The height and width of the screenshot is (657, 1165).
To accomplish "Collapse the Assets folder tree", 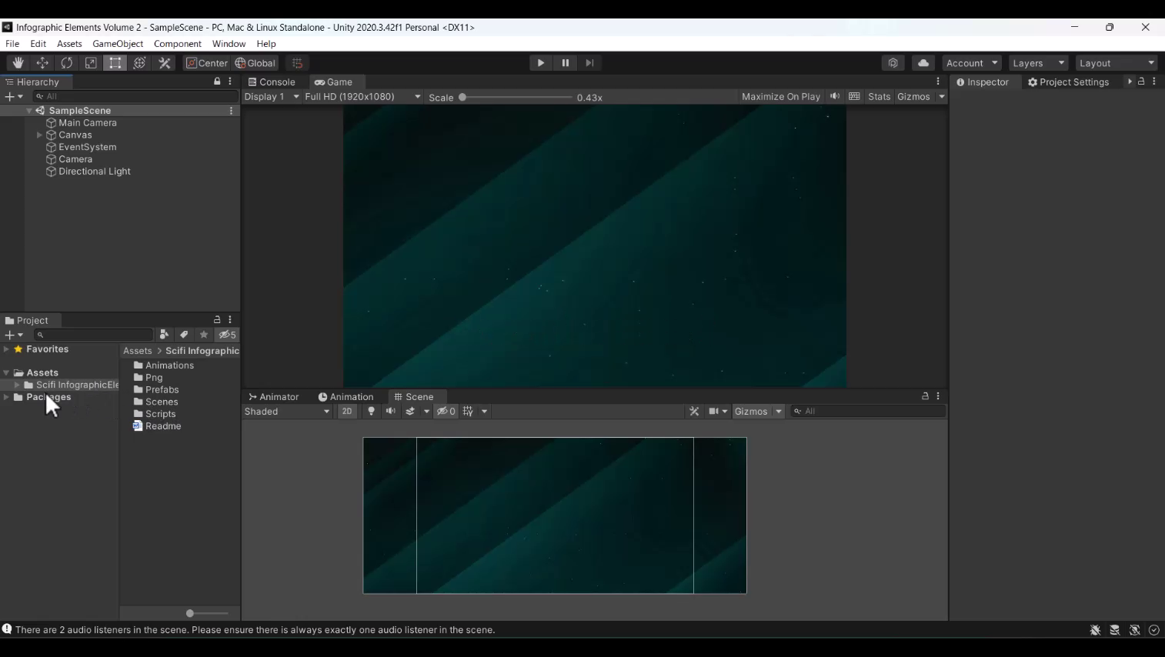I will point(7,373).
